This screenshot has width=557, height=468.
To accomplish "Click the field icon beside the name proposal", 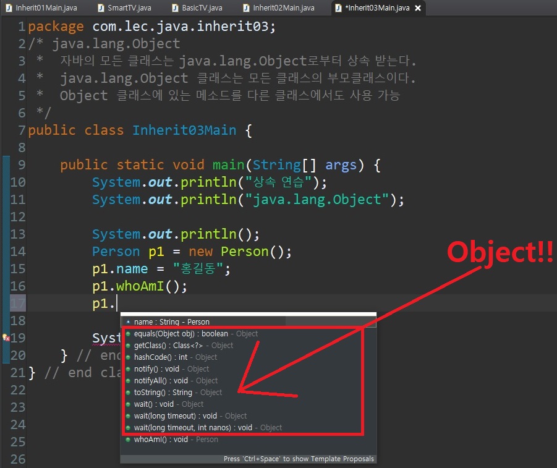I will click(128, 321).
